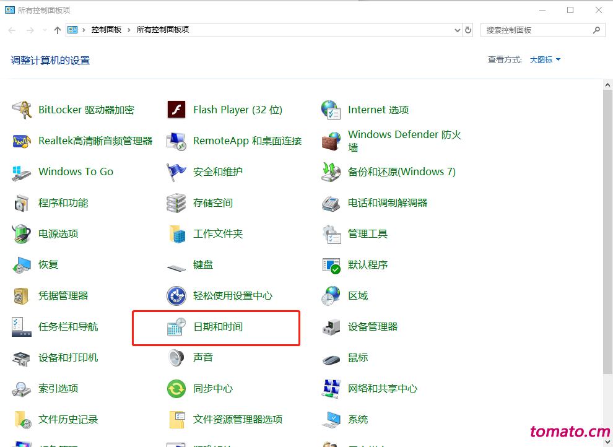Click the 设备管理器 text link
Image resolution: width=613 pixels, height=447 pixels.
[373, 327]
